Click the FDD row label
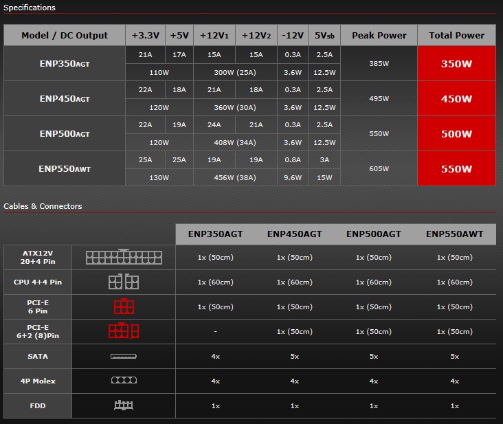Viewport: 503px width, 424px height. [x=38, y=405]
